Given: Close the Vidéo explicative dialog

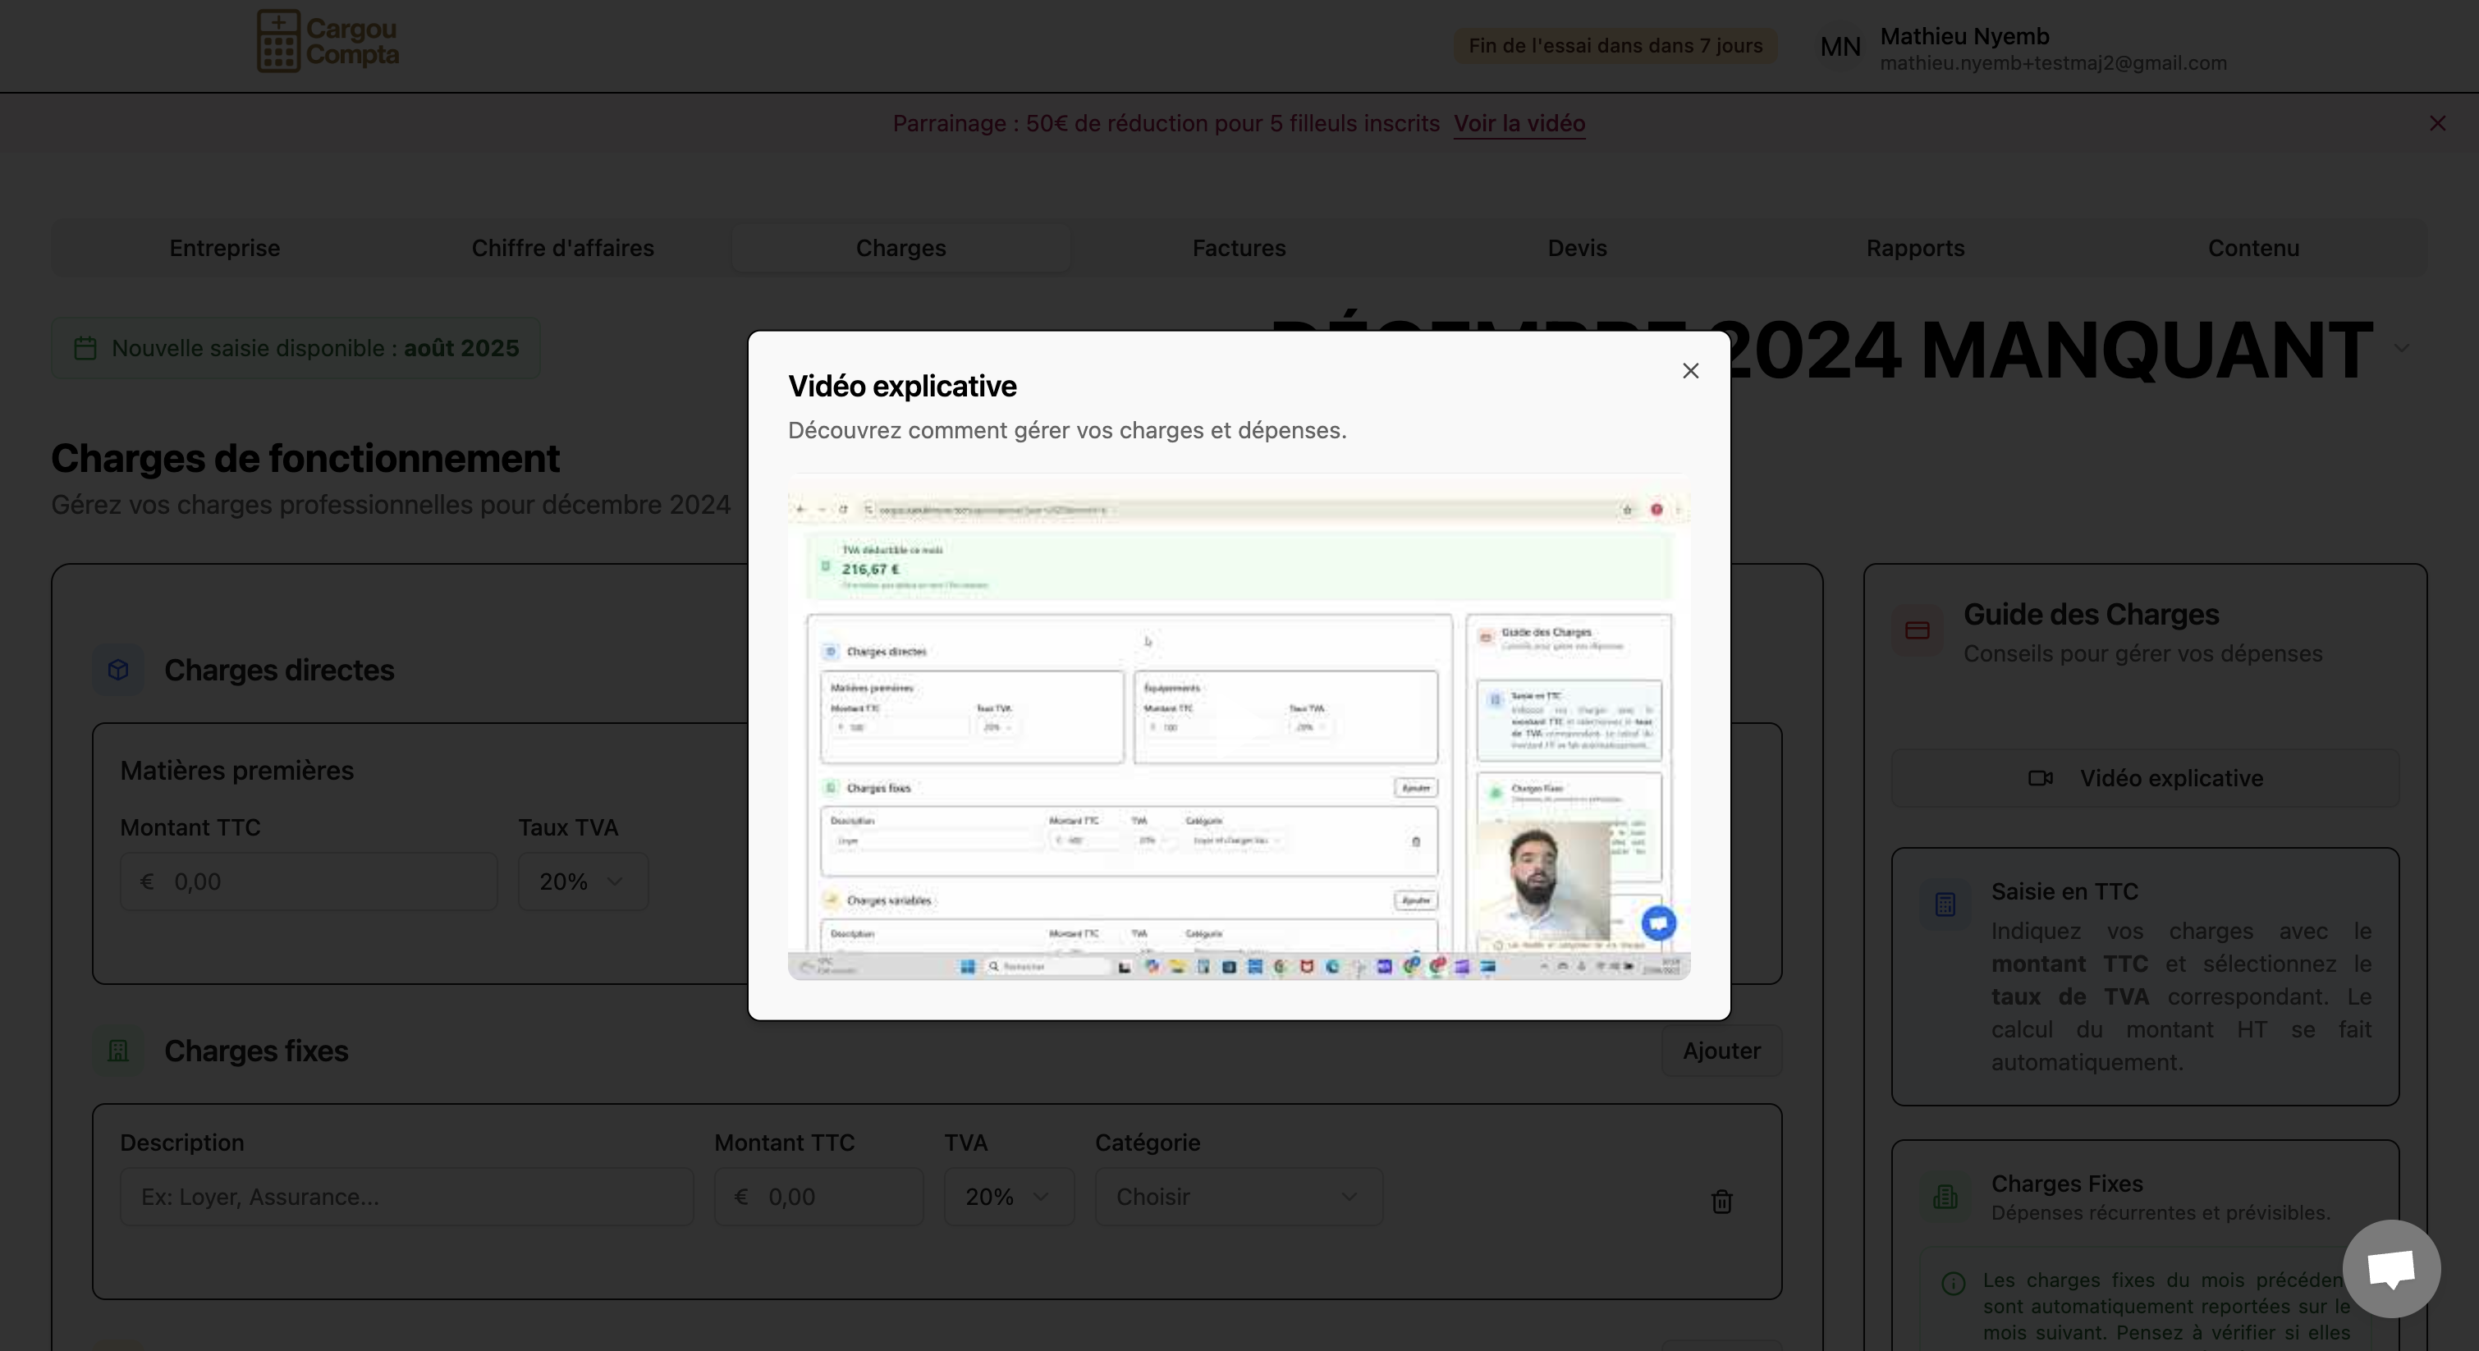Looking at the screenshot, I should click(1690, 370).
